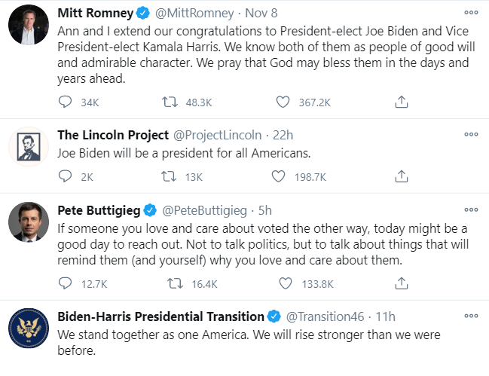489x376 pixels.
Task: Share The Lincoln Project tweet
Action: coord(402,176)
